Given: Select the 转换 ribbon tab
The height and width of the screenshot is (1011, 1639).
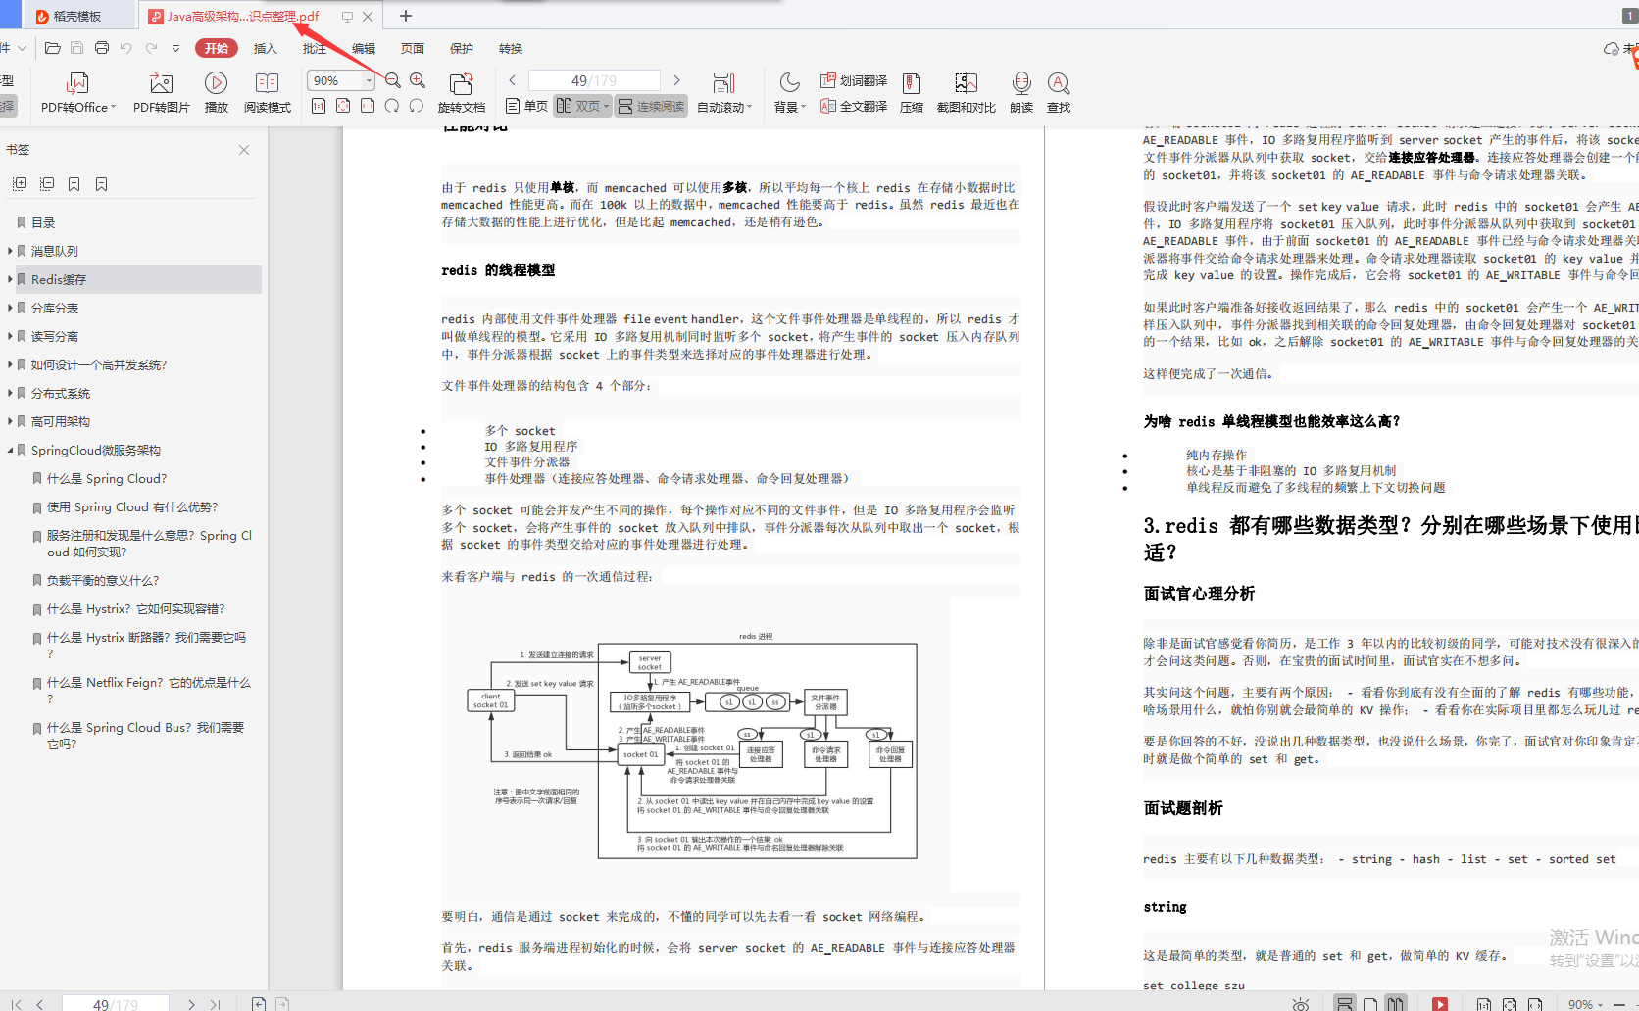Looking at the screenshot, I should [x=511, y=48].
